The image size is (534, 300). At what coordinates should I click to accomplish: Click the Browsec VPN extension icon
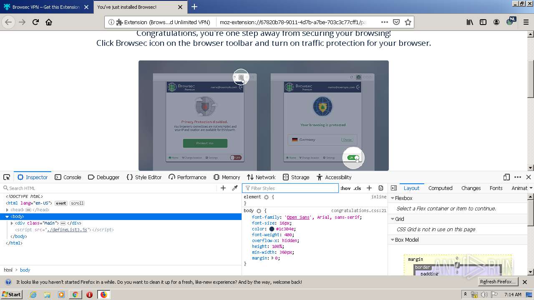click(511, 22)
